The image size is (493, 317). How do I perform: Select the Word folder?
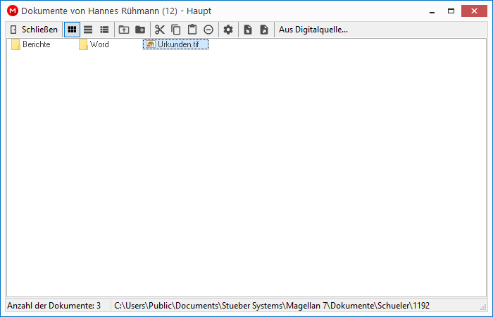click(94, 44)
